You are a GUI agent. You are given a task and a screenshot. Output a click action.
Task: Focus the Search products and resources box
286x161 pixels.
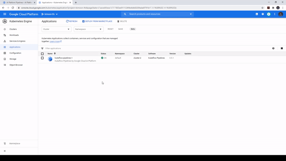tap(158, 14)
